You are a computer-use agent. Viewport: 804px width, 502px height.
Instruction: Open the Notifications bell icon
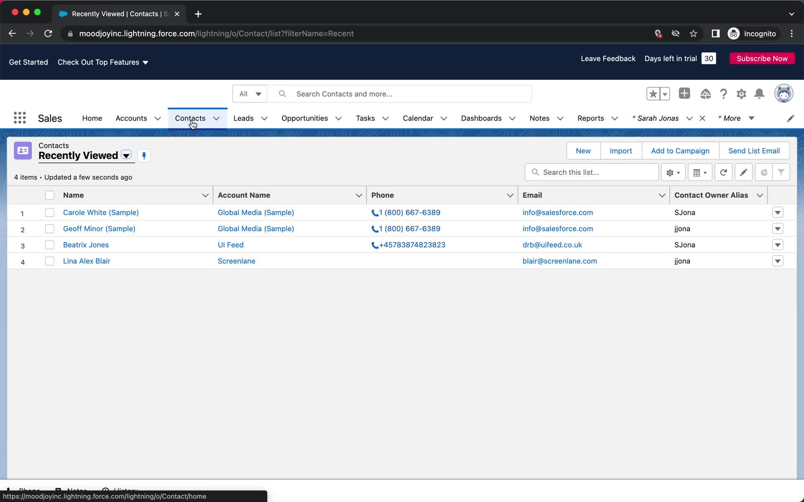tap(759, 94)
